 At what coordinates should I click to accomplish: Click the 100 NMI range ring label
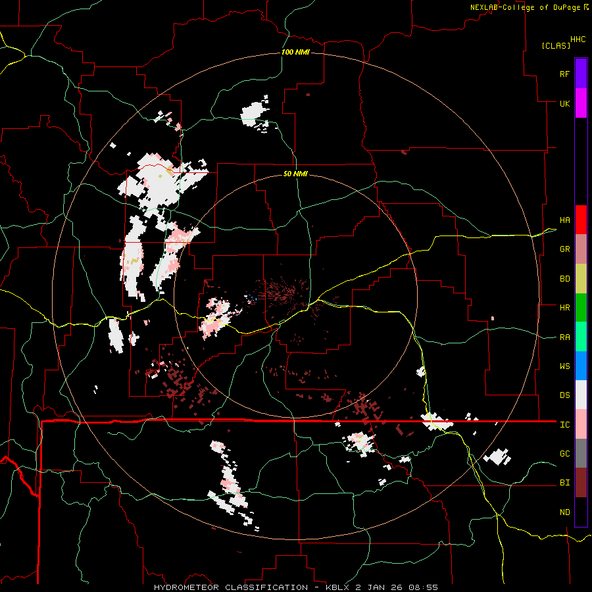click(295, 52)
